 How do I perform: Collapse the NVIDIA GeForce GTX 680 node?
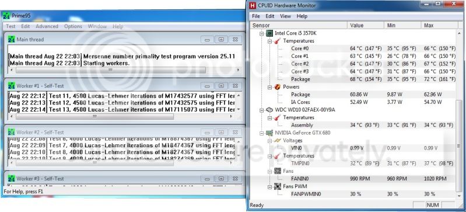(262, 133)
